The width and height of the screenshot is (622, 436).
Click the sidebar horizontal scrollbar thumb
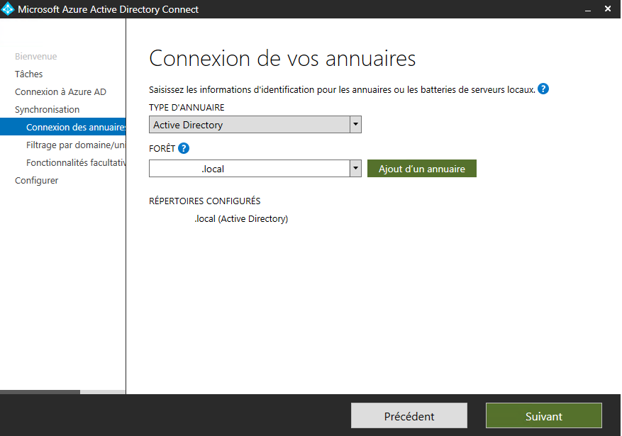[40, 392]
